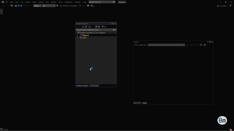Image resolution: width=234 pixels, height=131 pixels.
Task: Open the Project menu
Action: [x=28, y=2]
